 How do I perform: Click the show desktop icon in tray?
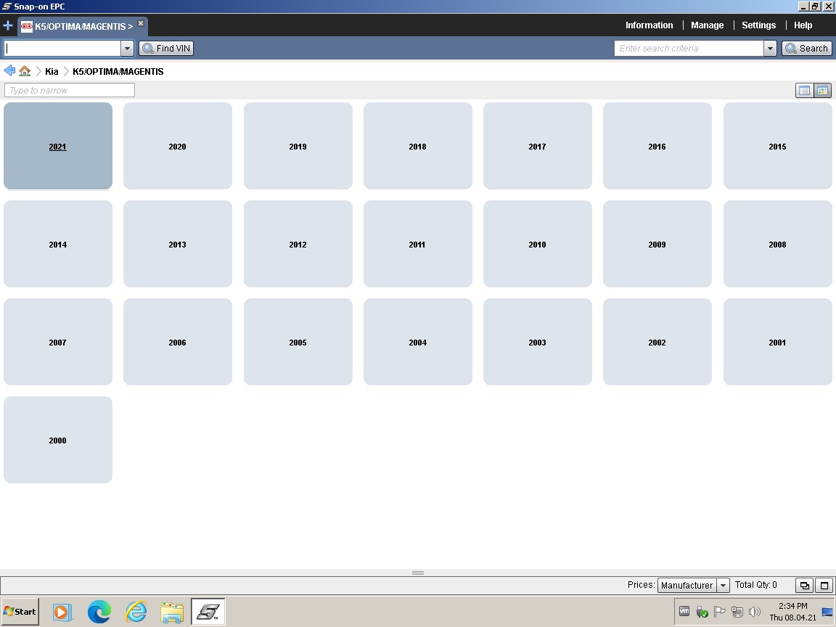pos(827,612)
